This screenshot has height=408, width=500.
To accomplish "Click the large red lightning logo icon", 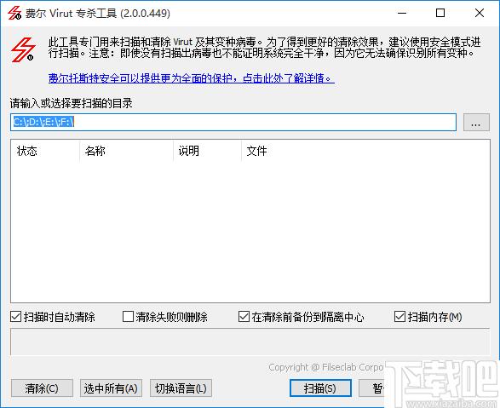I will click(x=23, y=49).
